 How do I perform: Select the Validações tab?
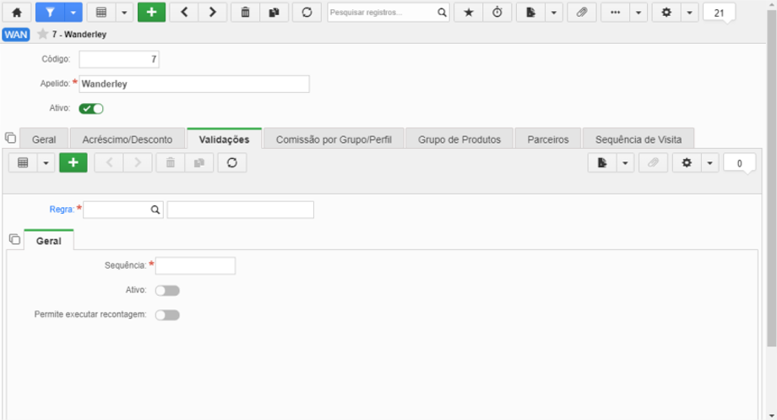pyautogui.click(x=224, y=139)
